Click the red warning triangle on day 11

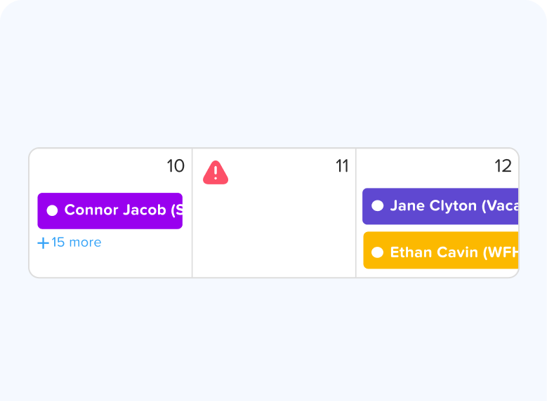[x=216, y=172]
